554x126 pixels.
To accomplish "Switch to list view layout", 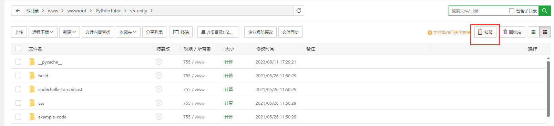I will pyautogui.click(x=545, y=32).
